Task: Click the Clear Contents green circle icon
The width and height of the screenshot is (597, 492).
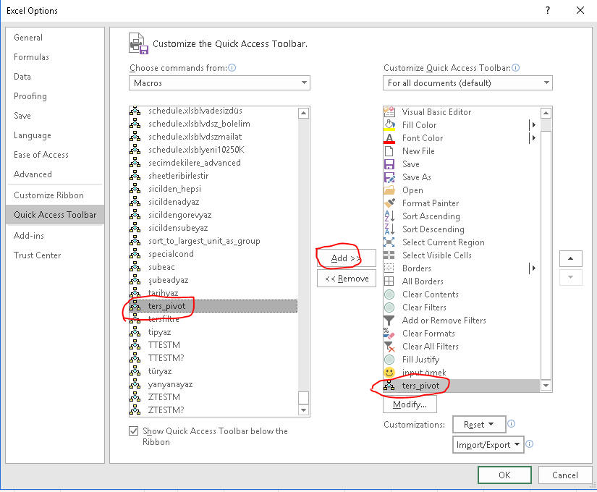Action: [389, 294]
